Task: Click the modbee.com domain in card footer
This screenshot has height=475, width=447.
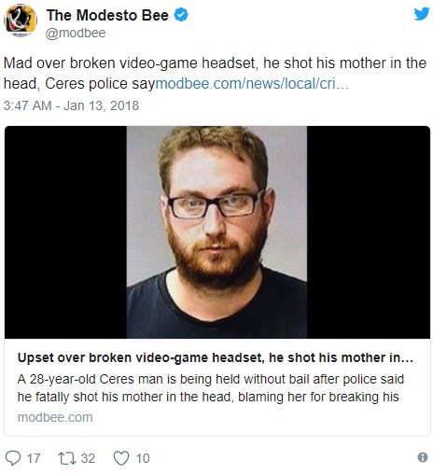Action: 55,417
